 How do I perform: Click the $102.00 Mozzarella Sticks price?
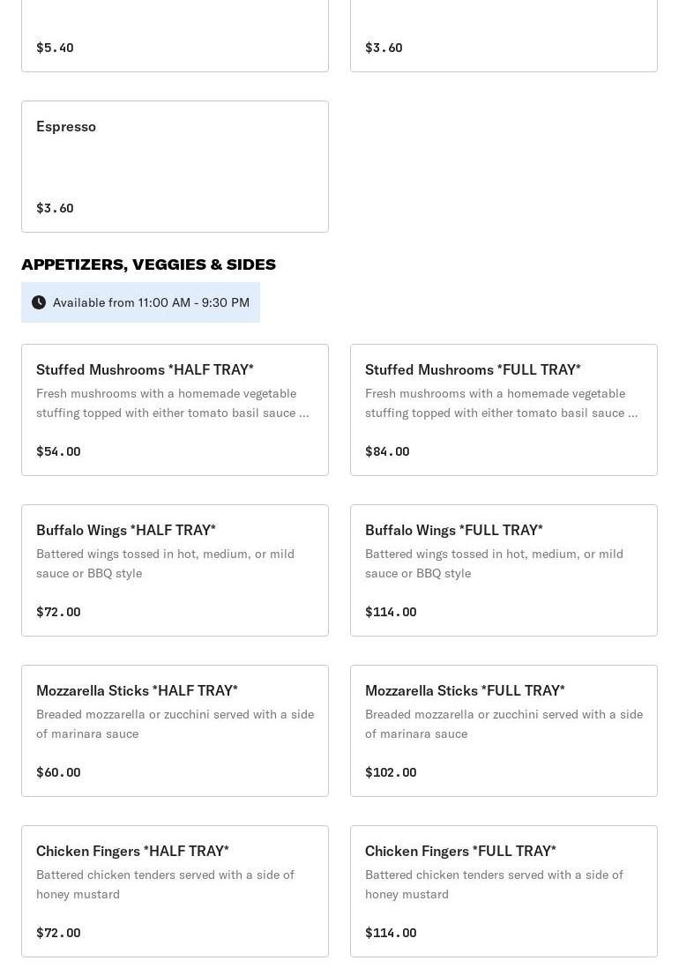coord(391,772)
